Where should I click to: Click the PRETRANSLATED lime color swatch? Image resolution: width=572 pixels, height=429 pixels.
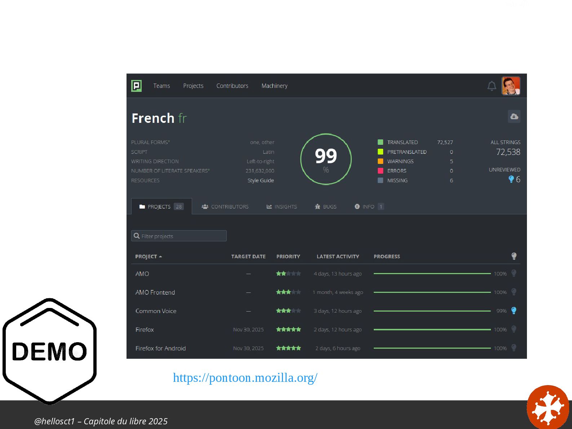click(x=380, y=152)
